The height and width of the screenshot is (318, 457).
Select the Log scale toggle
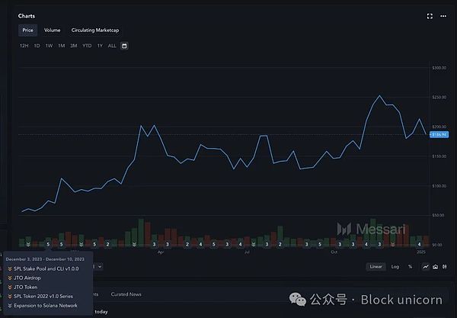click(395, 266)
